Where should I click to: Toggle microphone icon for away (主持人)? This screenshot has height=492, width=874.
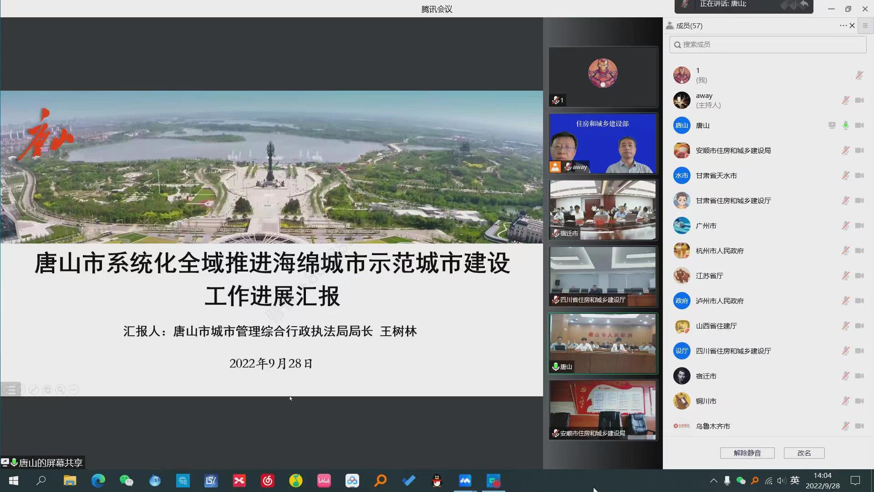(x=845, y=100)
